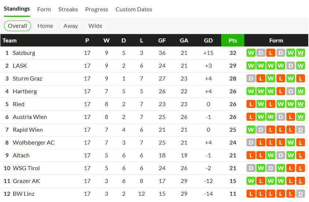Sort table by GD column header
309x202 pixels.
pos(208,40)
